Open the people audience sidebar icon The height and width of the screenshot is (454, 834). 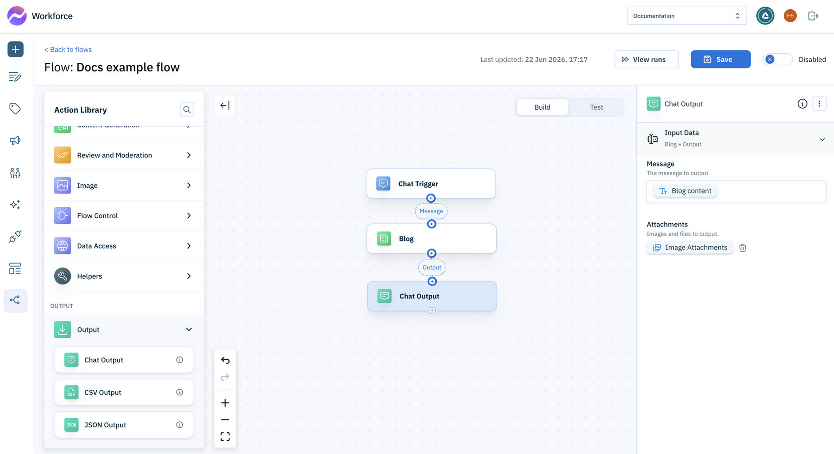(15, 173)
